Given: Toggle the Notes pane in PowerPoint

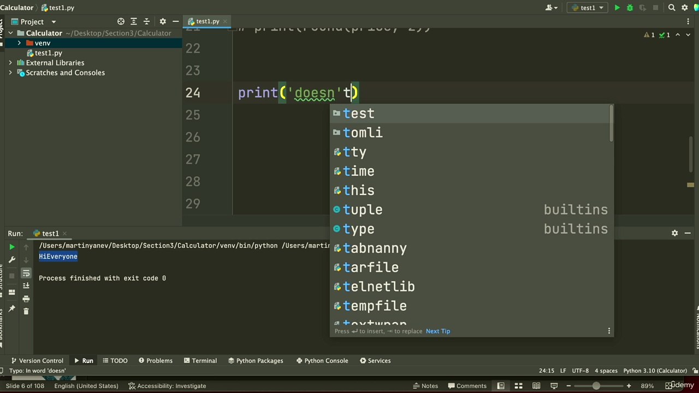Looking at the screenshot, I should point(425,386).
